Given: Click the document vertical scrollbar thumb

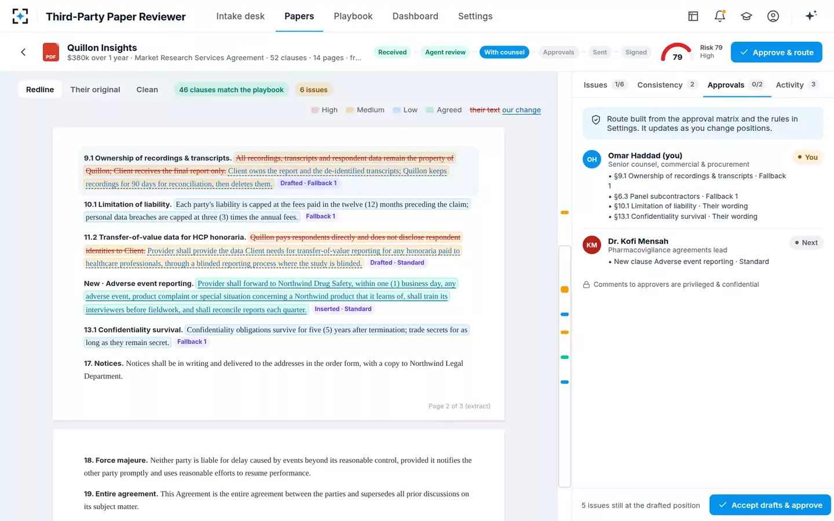Looking at the screenshot, I should [x=565, y=366].
